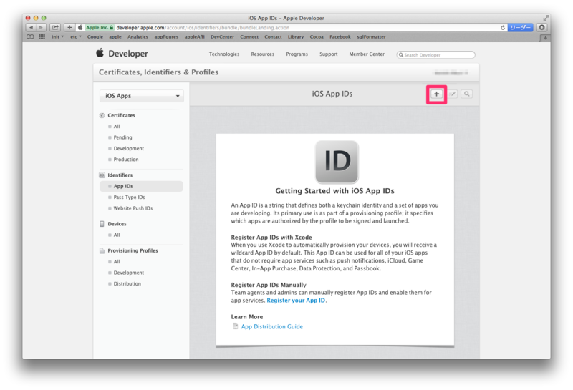Select Production certificates
Image resolution: width=573 pixels, height=390 pixels.
click(x=126, y=159)
